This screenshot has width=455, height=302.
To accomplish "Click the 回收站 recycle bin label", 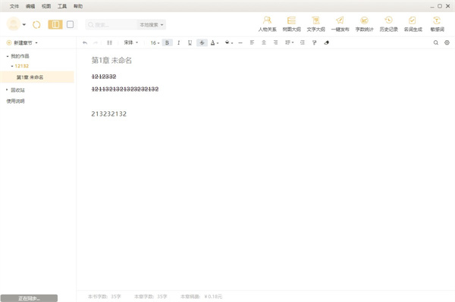I will pos(17,90).
